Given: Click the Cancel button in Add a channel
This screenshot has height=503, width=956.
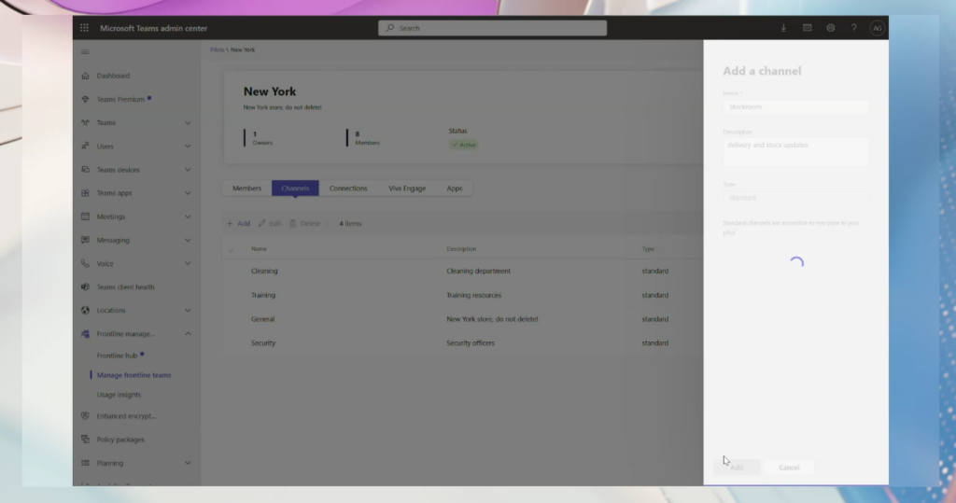Looking at the screenshot, I should pos(789,467).
